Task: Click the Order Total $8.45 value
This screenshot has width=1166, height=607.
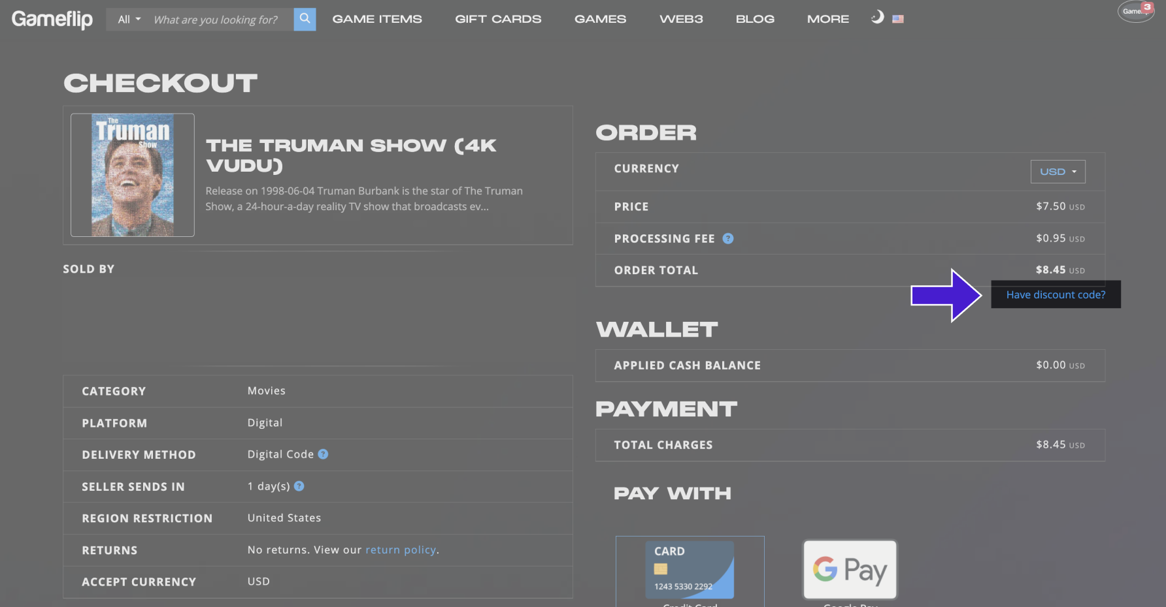Action: pos(1060,270)
